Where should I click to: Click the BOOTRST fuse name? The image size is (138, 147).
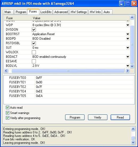13,34
